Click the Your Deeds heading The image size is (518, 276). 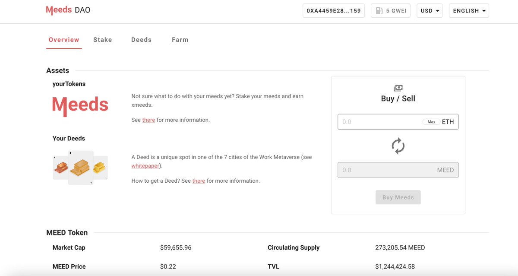(69, 138)
